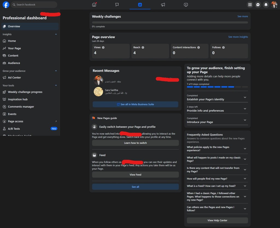
Task: Click the Search Facebook input field
Action: [x=34, y=5]
